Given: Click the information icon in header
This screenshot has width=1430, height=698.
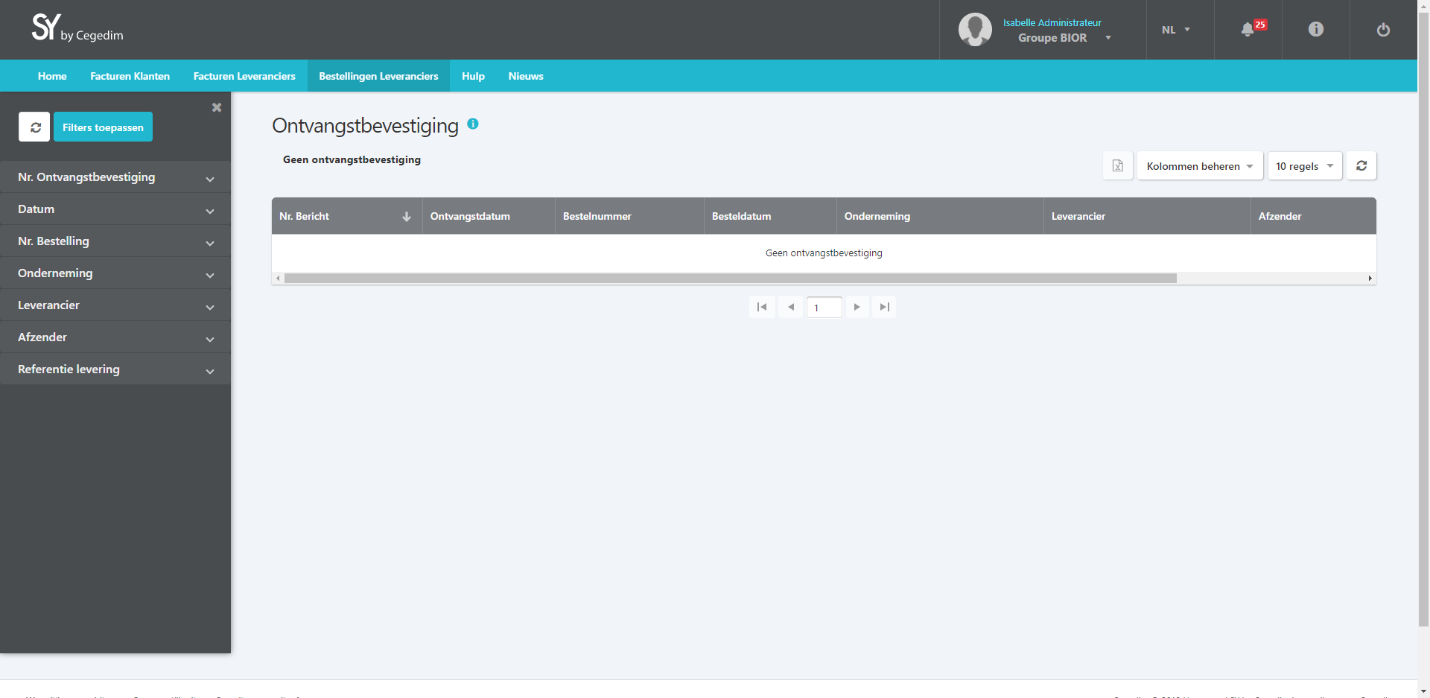Looking at the screenshot, I should [x=1316, y=29].
